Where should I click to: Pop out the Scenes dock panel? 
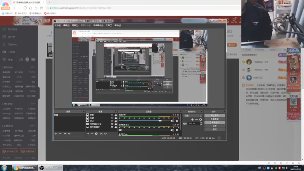point(84,112)
